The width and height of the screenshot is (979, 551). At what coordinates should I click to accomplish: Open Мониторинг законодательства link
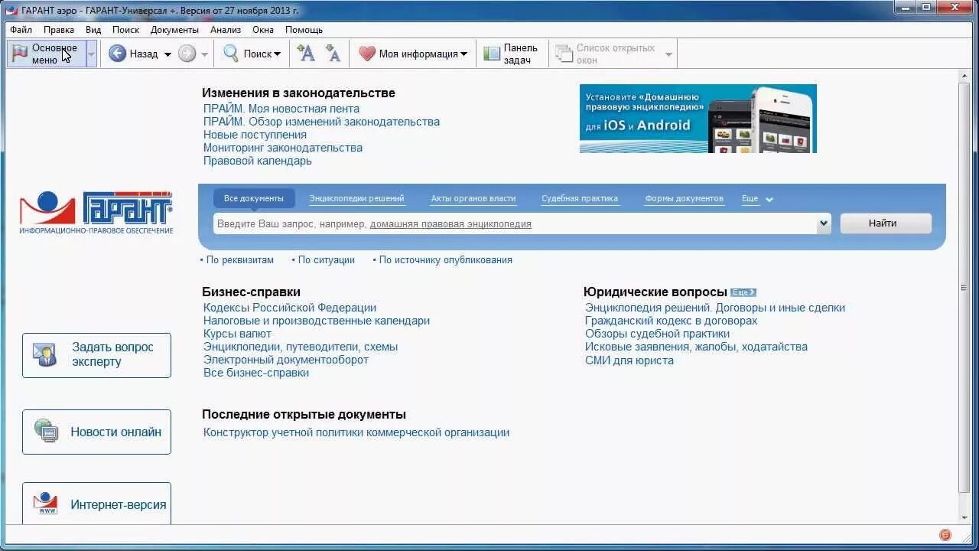point(283,148)
